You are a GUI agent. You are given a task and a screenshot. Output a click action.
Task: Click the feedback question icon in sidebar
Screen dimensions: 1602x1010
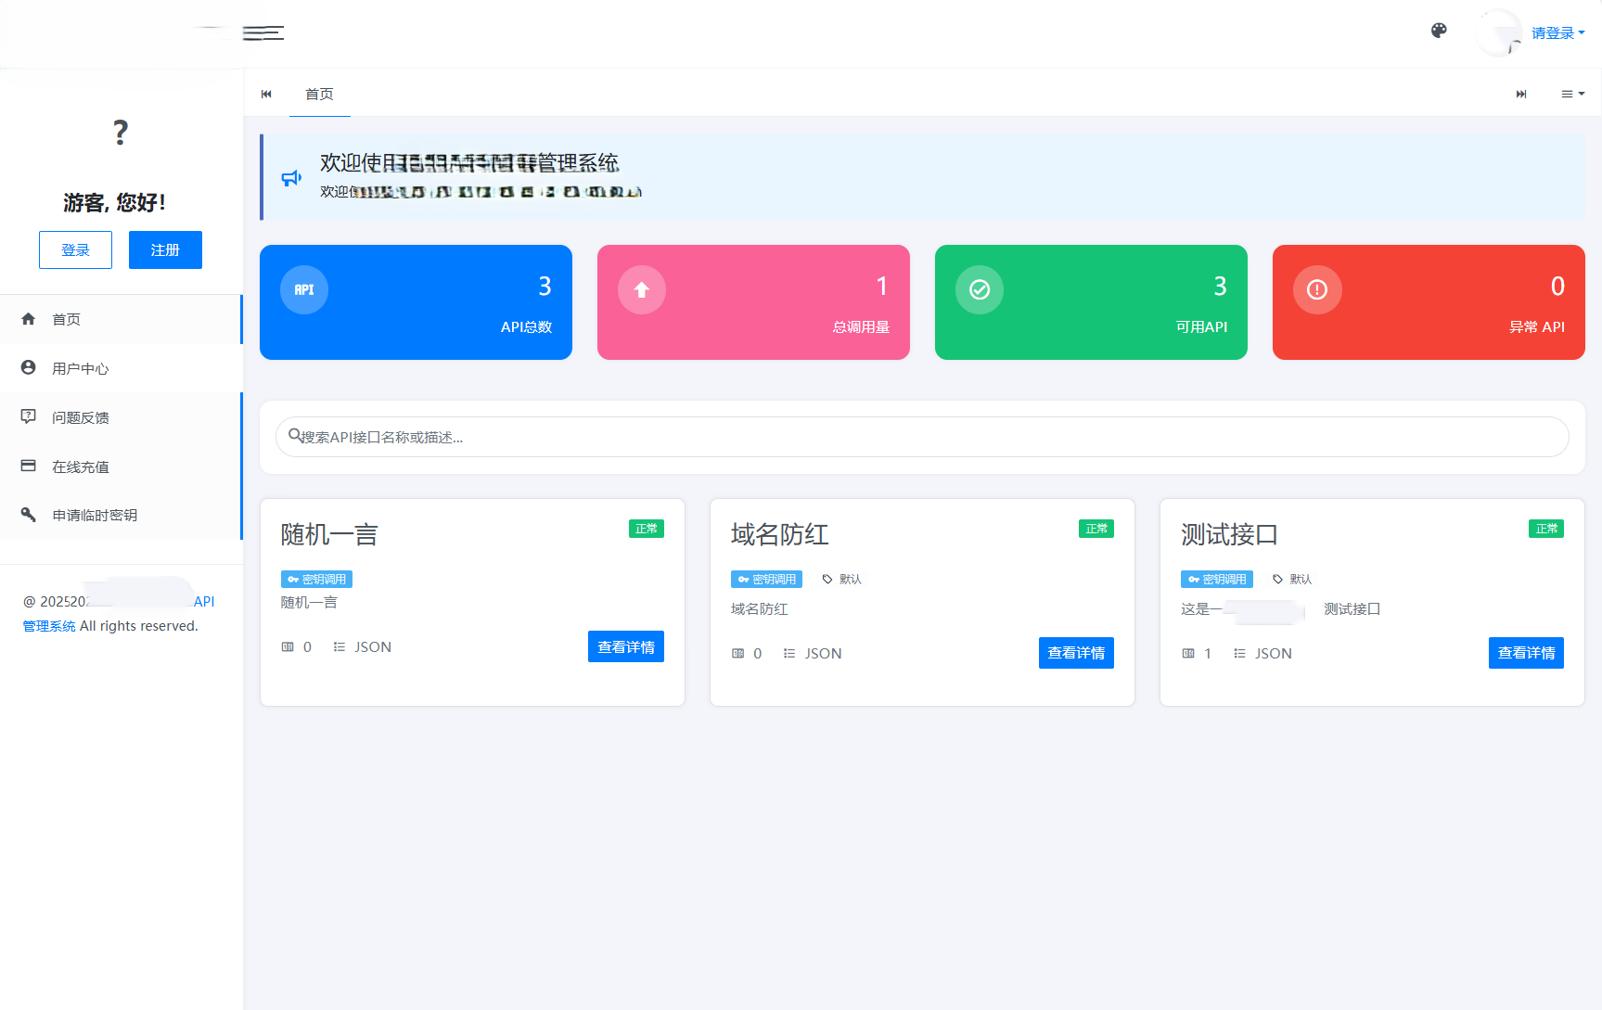[28, 416]
